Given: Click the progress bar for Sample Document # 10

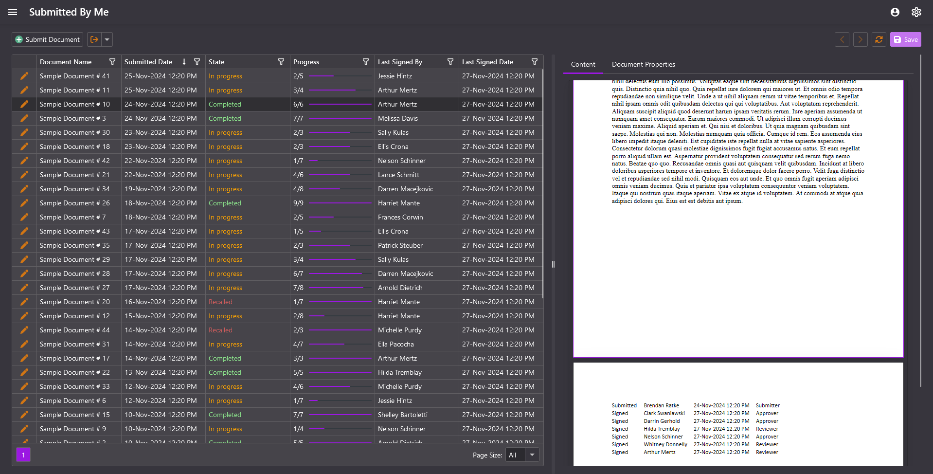Looking at the screenshot, I should [340, 104].
